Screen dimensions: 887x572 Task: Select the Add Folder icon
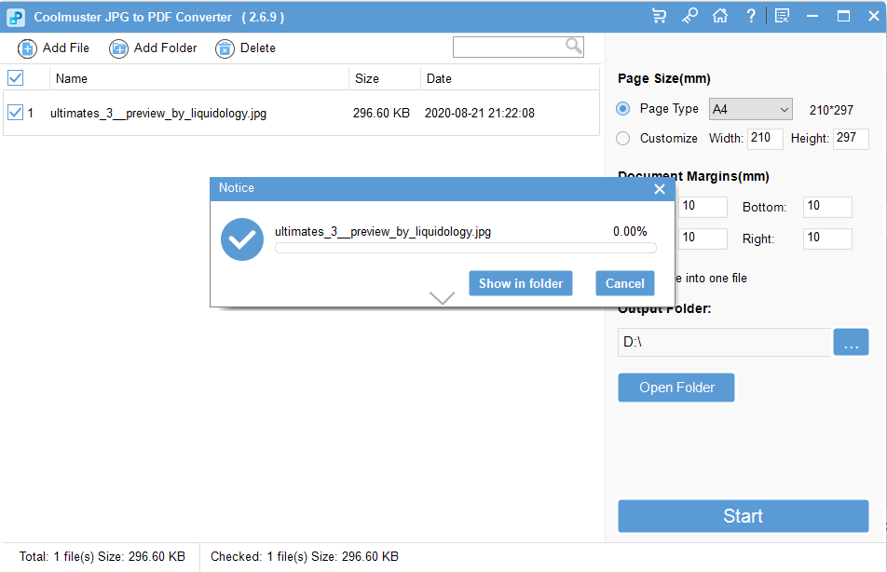pos(117,48)
